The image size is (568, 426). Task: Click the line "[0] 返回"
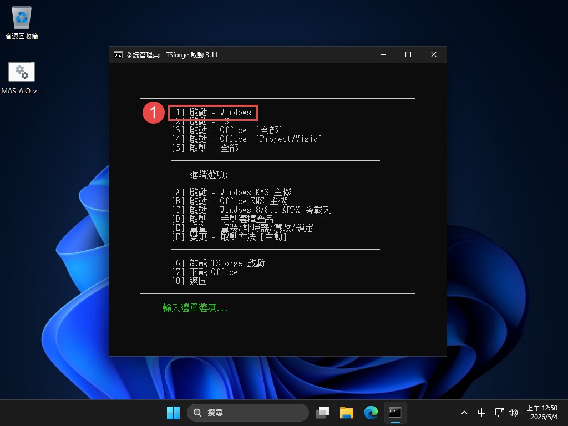(189, 281)
